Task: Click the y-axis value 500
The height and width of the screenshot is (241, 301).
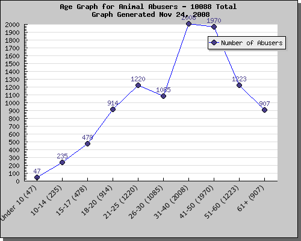Action: [14, 142]
